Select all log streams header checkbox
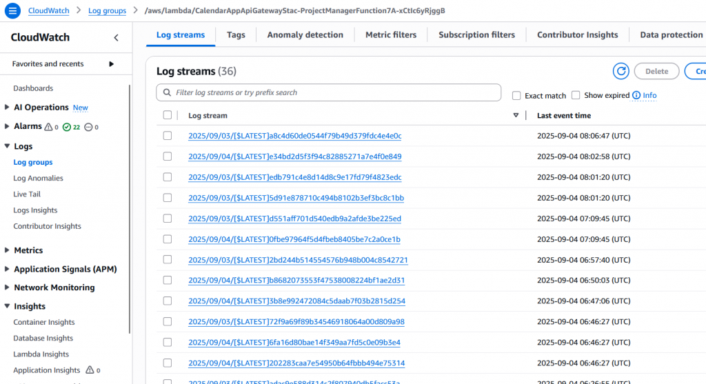Image resolution: width=706 pixels, height=384 pixels. tap(168, 115)
